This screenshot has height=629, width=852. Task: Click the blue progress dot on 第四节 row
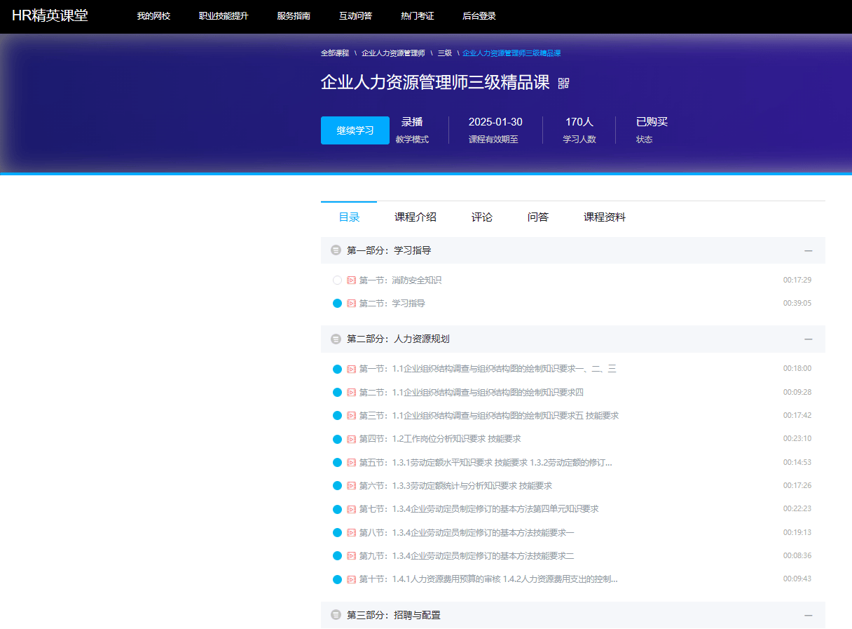(337, 438)
